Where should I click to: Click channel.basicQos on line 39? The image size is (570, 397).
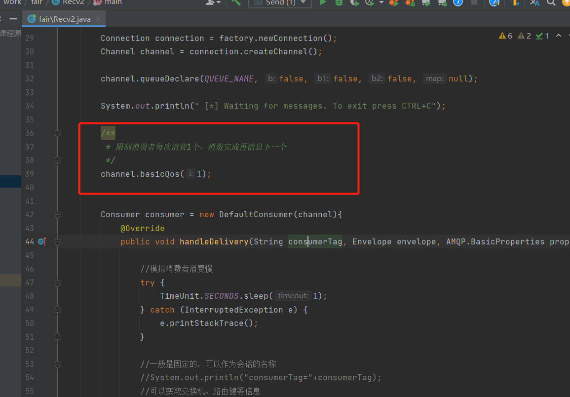tap(140, 174)
